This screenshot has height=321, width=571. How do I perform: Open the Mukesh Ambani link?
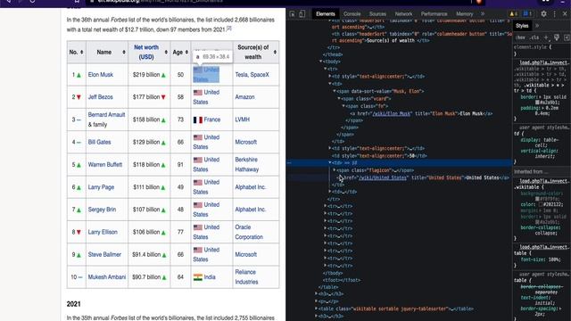click(107, 277)
